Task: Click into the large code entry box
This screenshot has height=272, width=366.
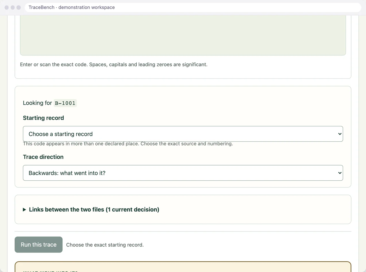Action: point(183,35)
